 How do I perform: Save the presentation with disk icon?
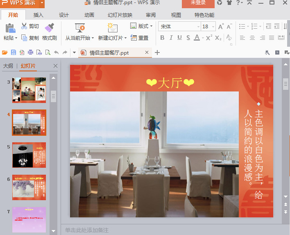14,52
